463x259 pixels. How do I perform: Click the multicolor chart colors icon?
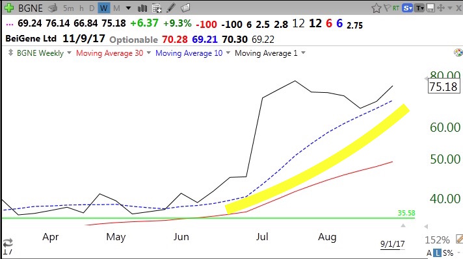tap(458, 53)
